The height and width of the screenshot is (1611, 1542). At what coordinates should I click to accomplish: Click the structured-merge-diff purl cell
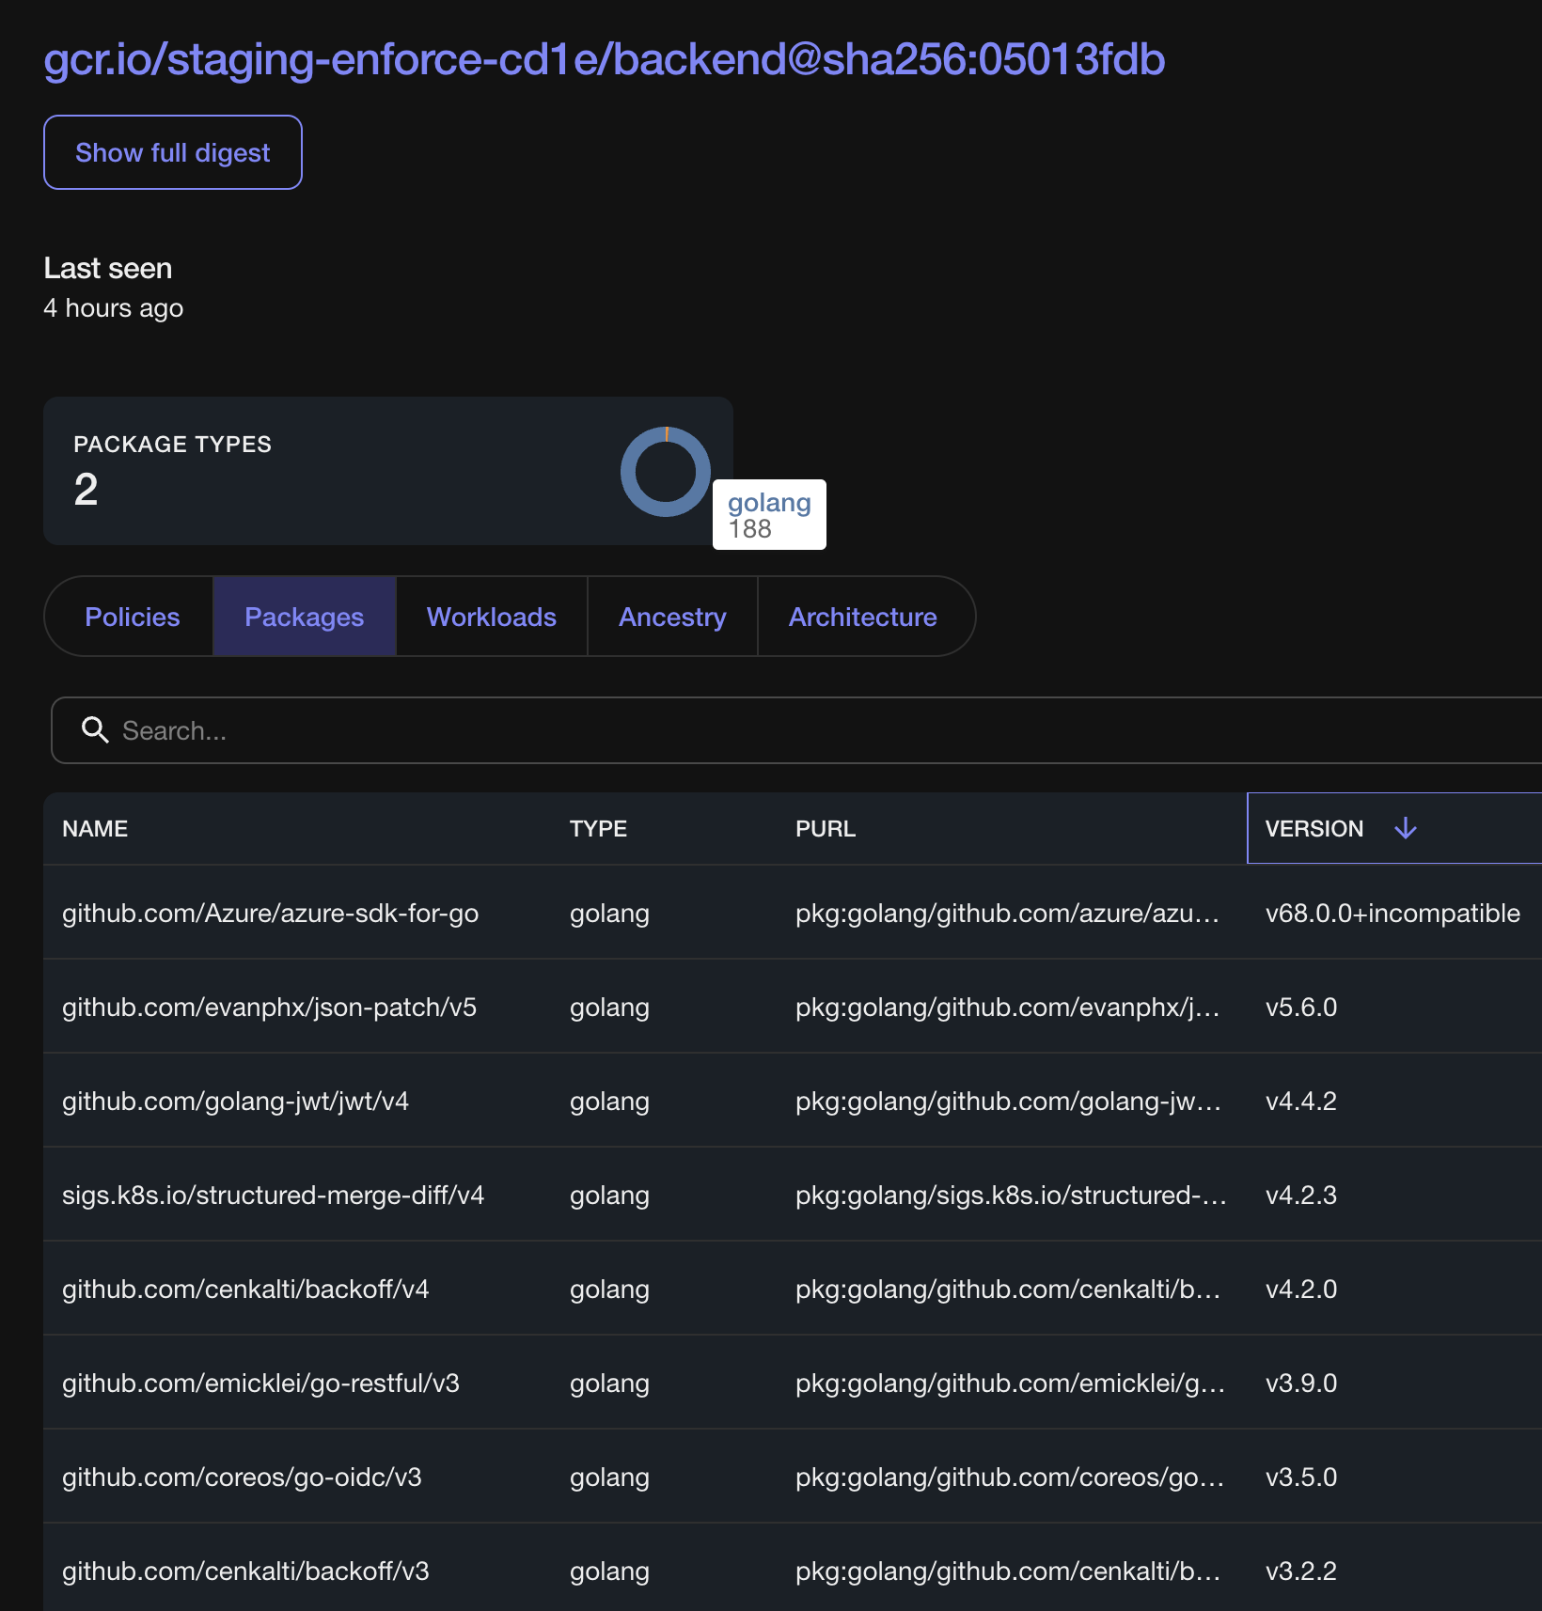click(x=1010, y=1195)
